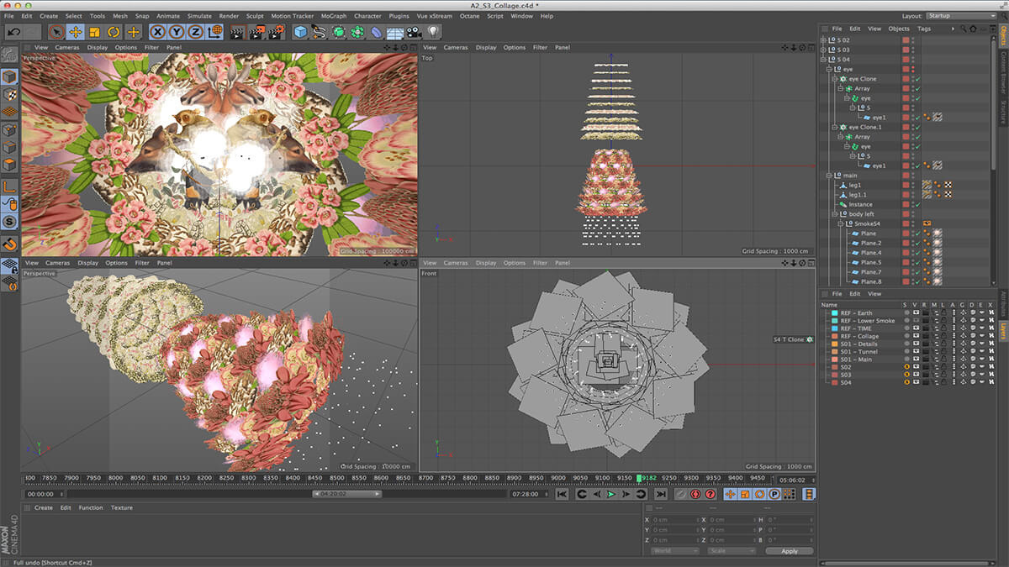
Task: Toggle visibility of REF - Earth layer
Action: 915,313
